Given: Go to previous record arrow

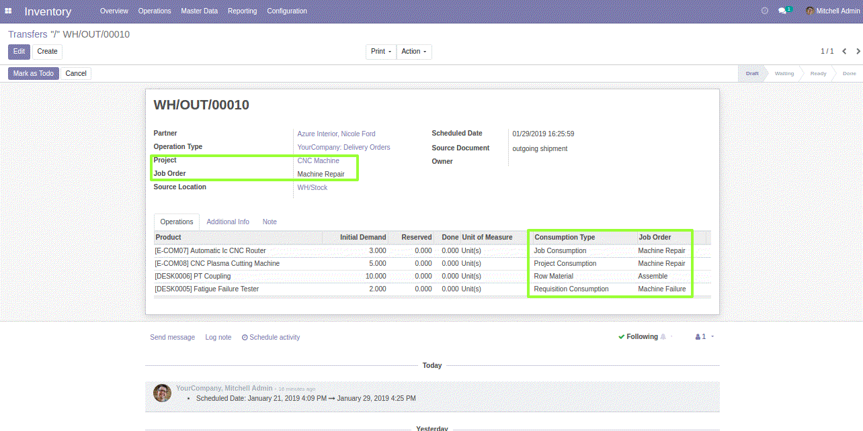Looking at the screenshot, I should click(x=844, y=51).
